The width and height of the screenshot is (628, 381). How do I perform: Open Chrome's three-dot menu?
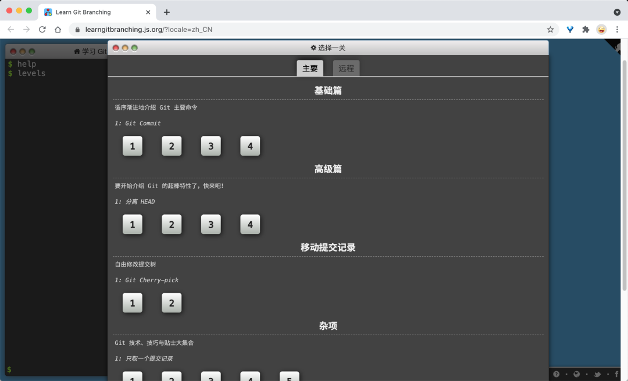(x=617, y=29)
